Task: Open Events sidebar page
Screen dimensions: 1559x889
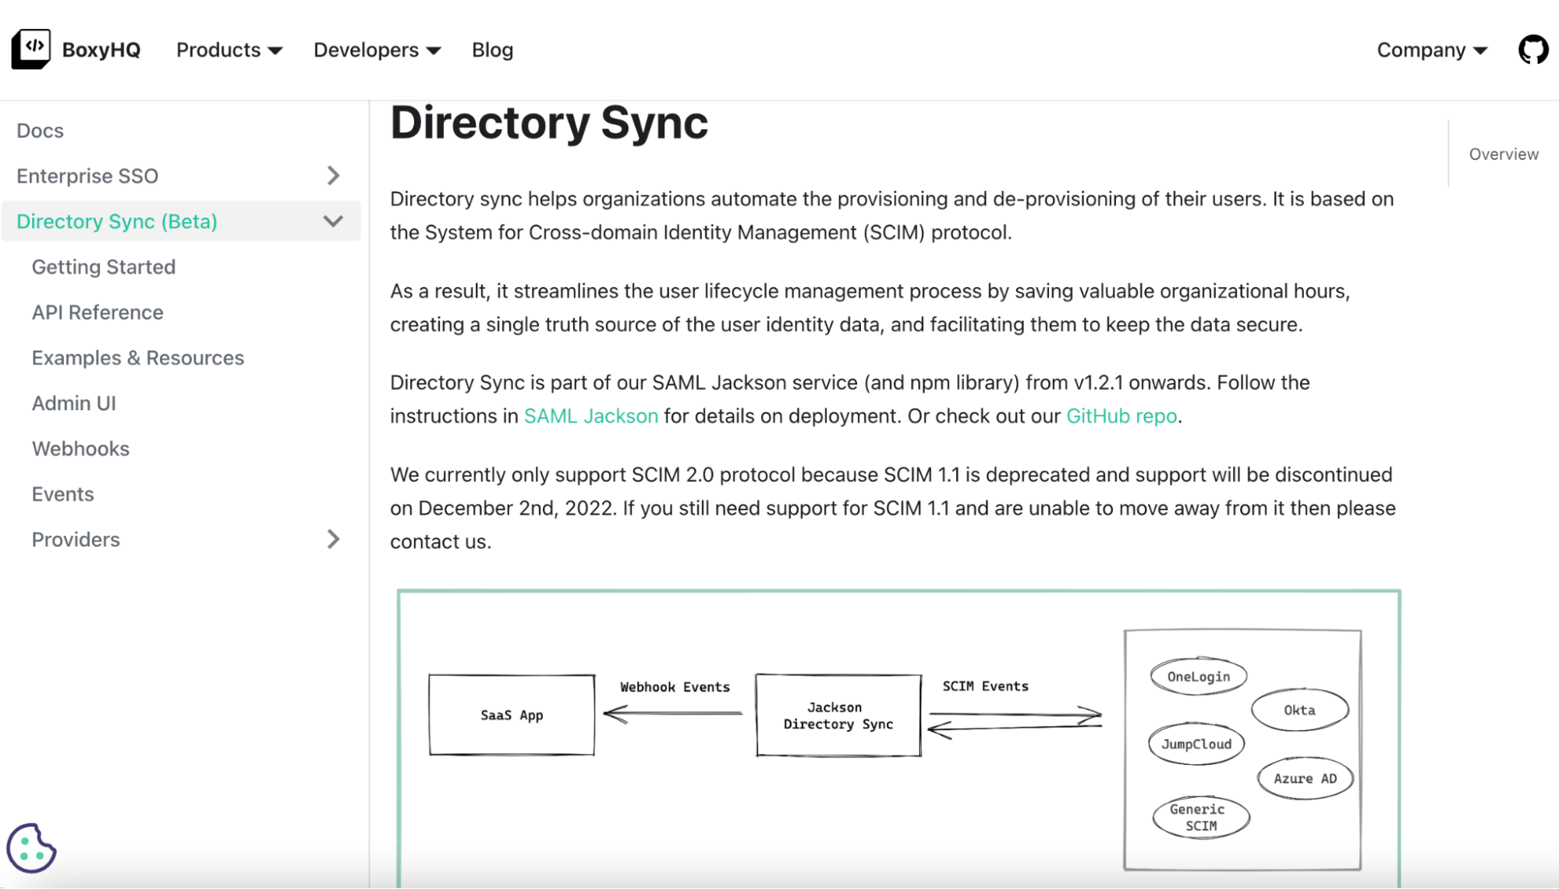Action: click(62, 494)
